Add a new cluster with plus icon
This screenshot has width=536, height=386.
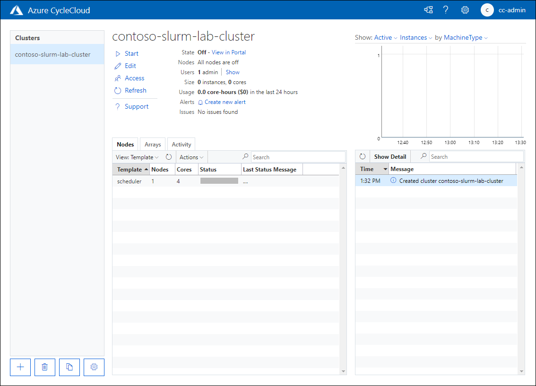coord(20,367)
